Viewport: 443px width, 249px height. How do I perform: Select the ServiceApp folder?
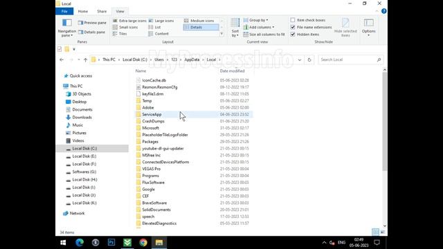[152, 114]
